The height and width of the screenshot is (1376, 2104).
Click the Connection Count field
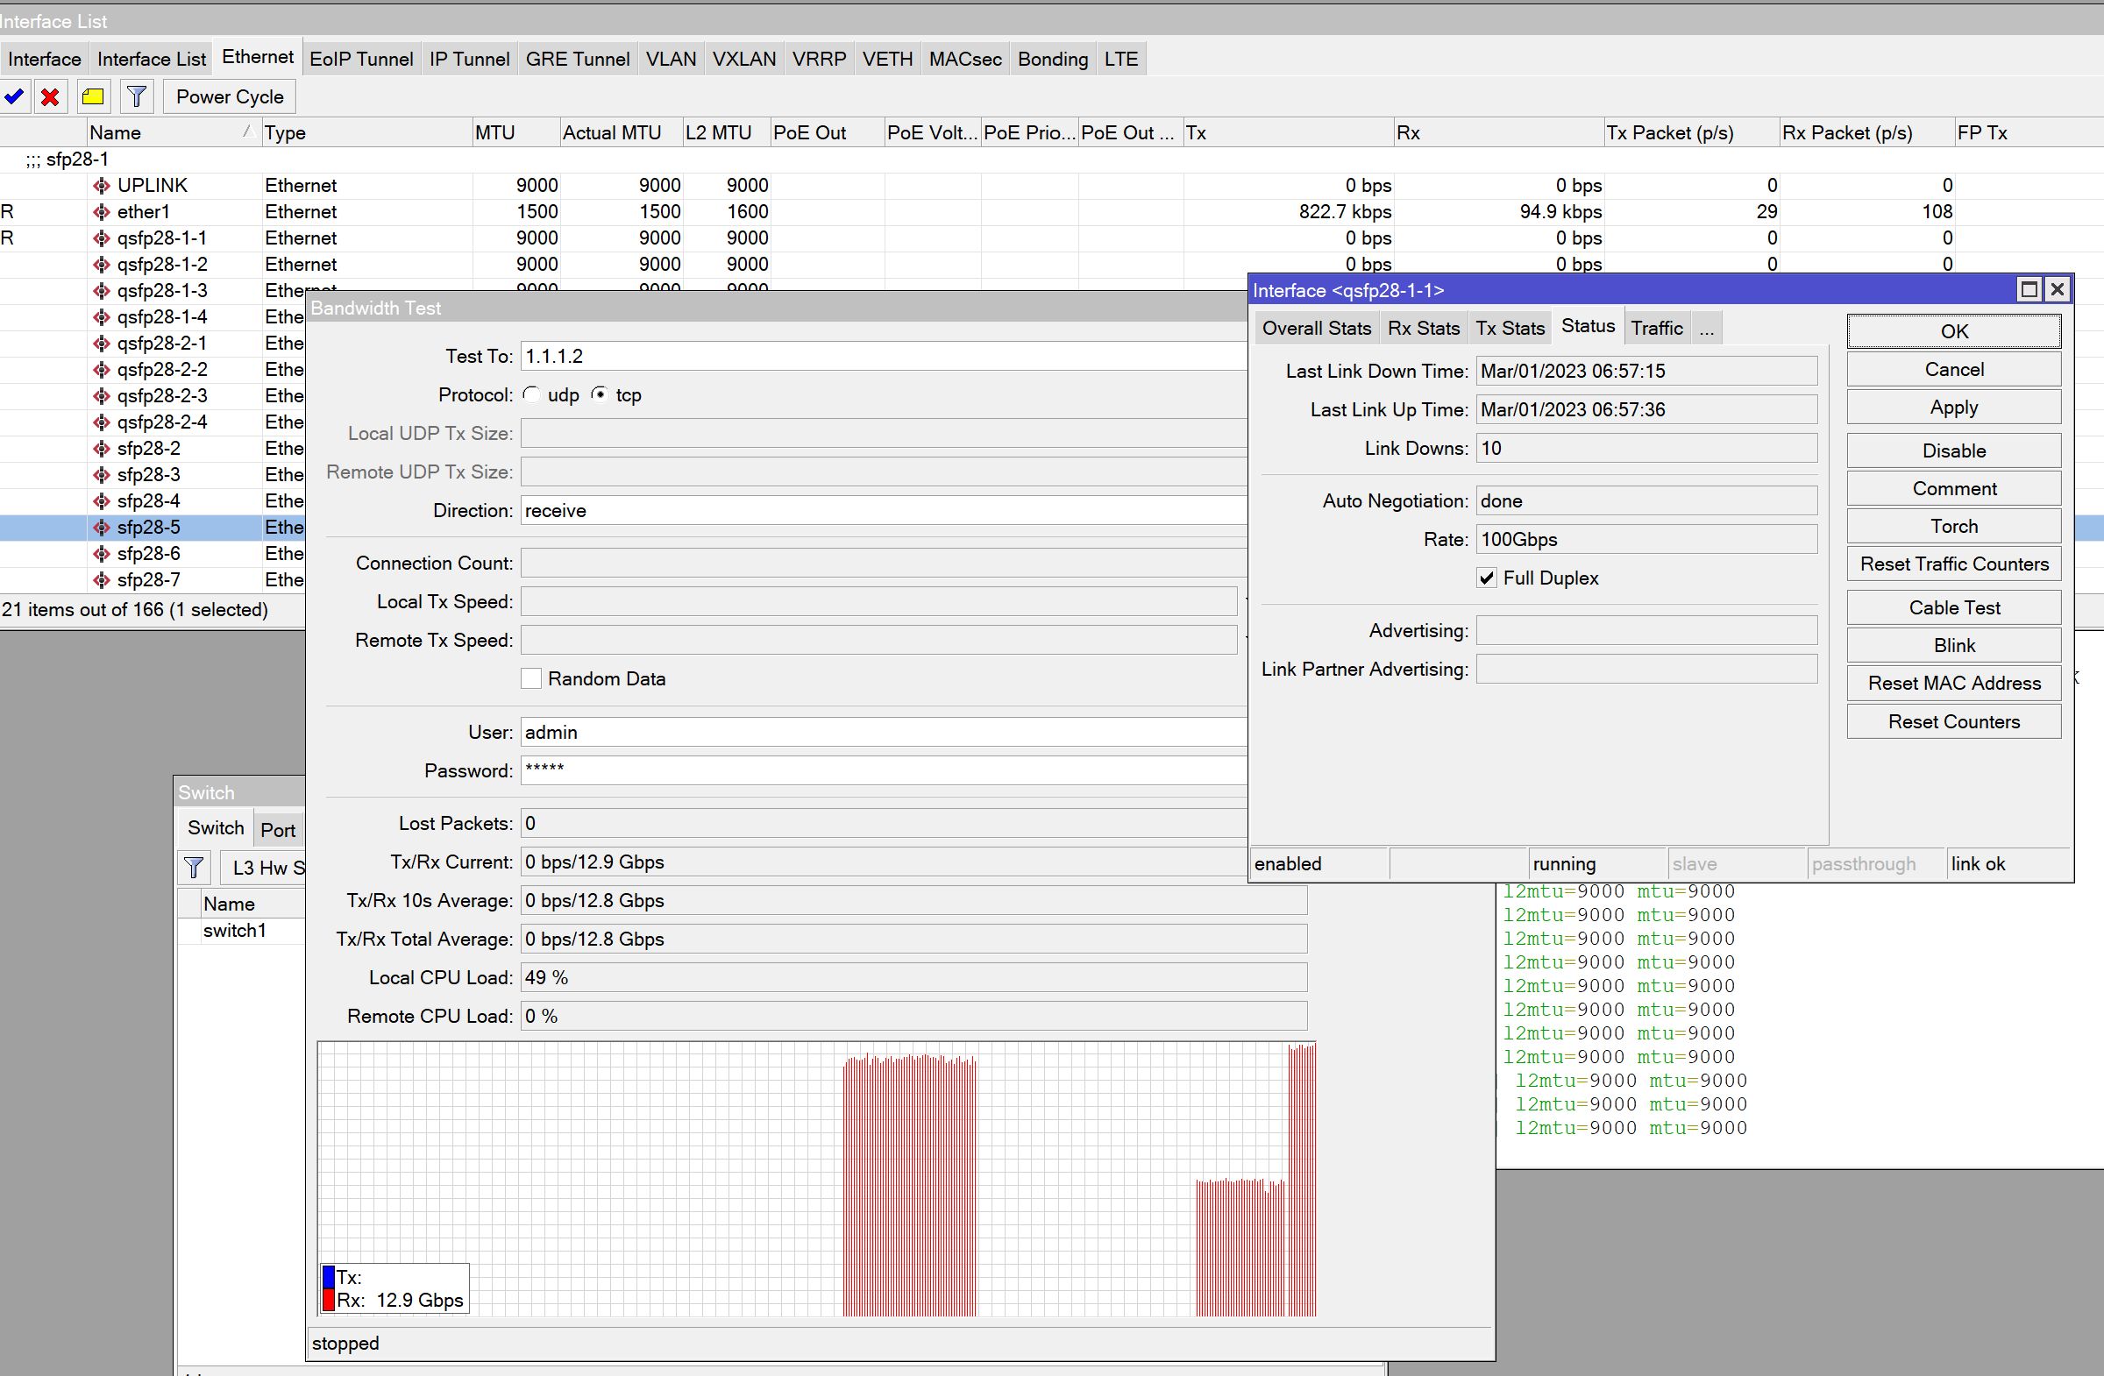(883, 563)
